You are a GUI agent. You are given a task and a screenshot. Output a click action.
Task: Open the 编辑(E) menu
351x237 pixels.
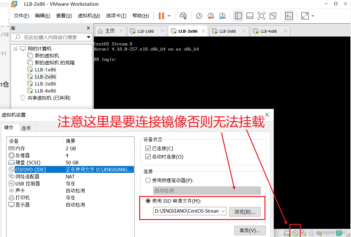pyautogui.click(x=43, y=16)
